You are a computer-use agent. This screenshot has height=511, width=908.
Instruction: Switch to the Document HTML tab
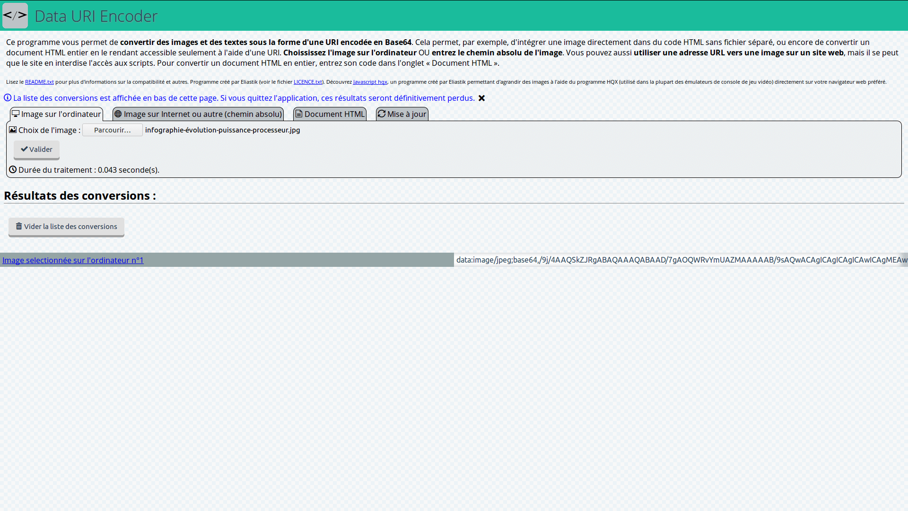(x=334, y=114)
